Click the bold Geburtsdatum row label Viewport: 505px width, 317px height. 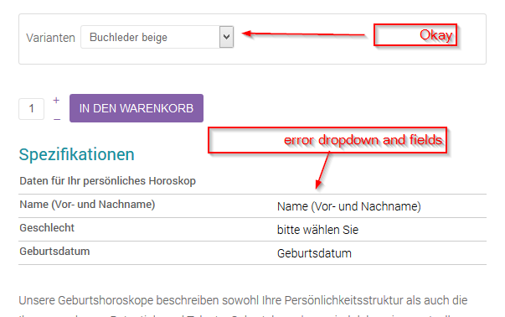click(54, 252)
